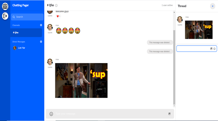218x121 pixels.
Task: Add a new direct message with the plus icon
Action: point(41,42)
